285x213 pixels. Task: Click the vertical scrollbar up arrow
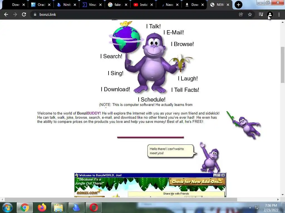coord(283,22)
